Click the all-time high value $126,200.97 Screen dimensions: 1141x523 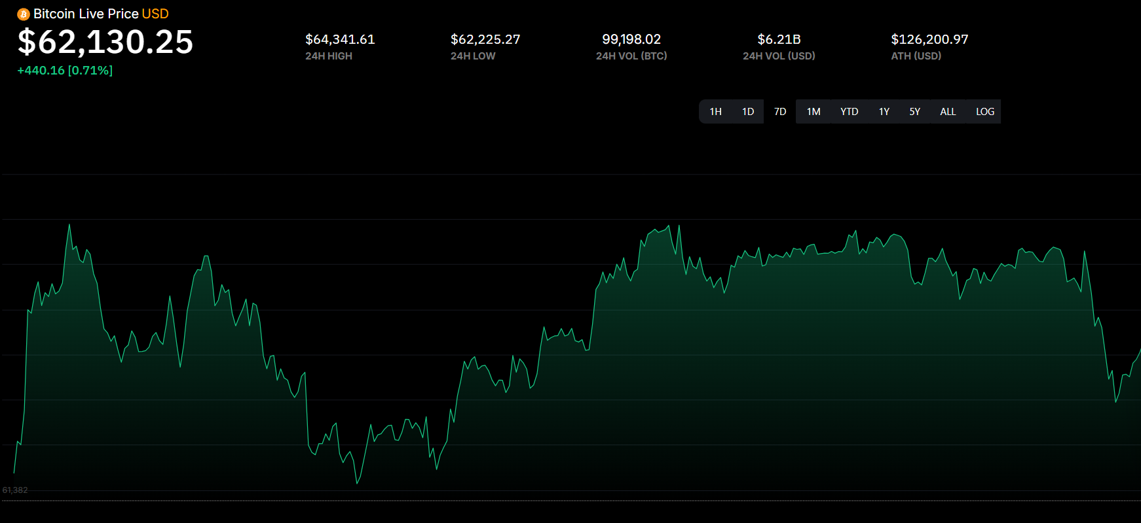click(929, 39)
